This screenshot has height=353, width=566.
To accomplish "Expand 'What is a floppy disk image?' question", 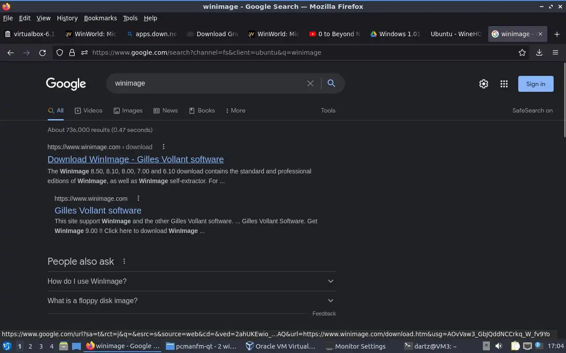I will 191,300.
